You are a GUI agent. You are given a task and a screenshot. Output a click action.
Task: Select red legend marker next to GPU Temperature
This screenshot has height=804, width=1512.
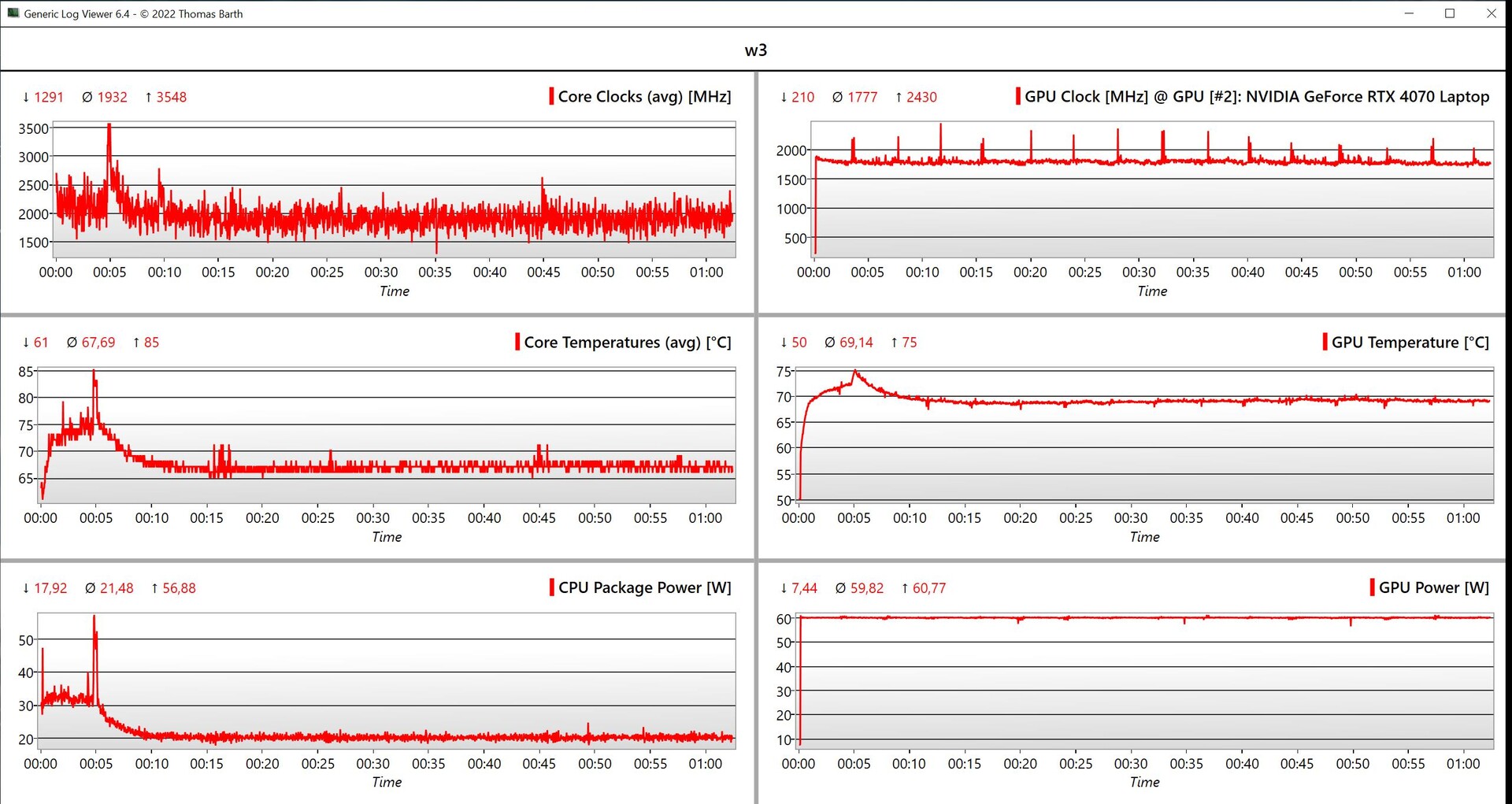tap(1325, 342)
